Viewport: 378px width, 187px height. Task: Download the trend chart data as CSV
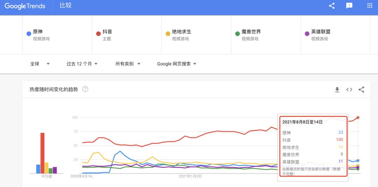[x=337, y=90]
